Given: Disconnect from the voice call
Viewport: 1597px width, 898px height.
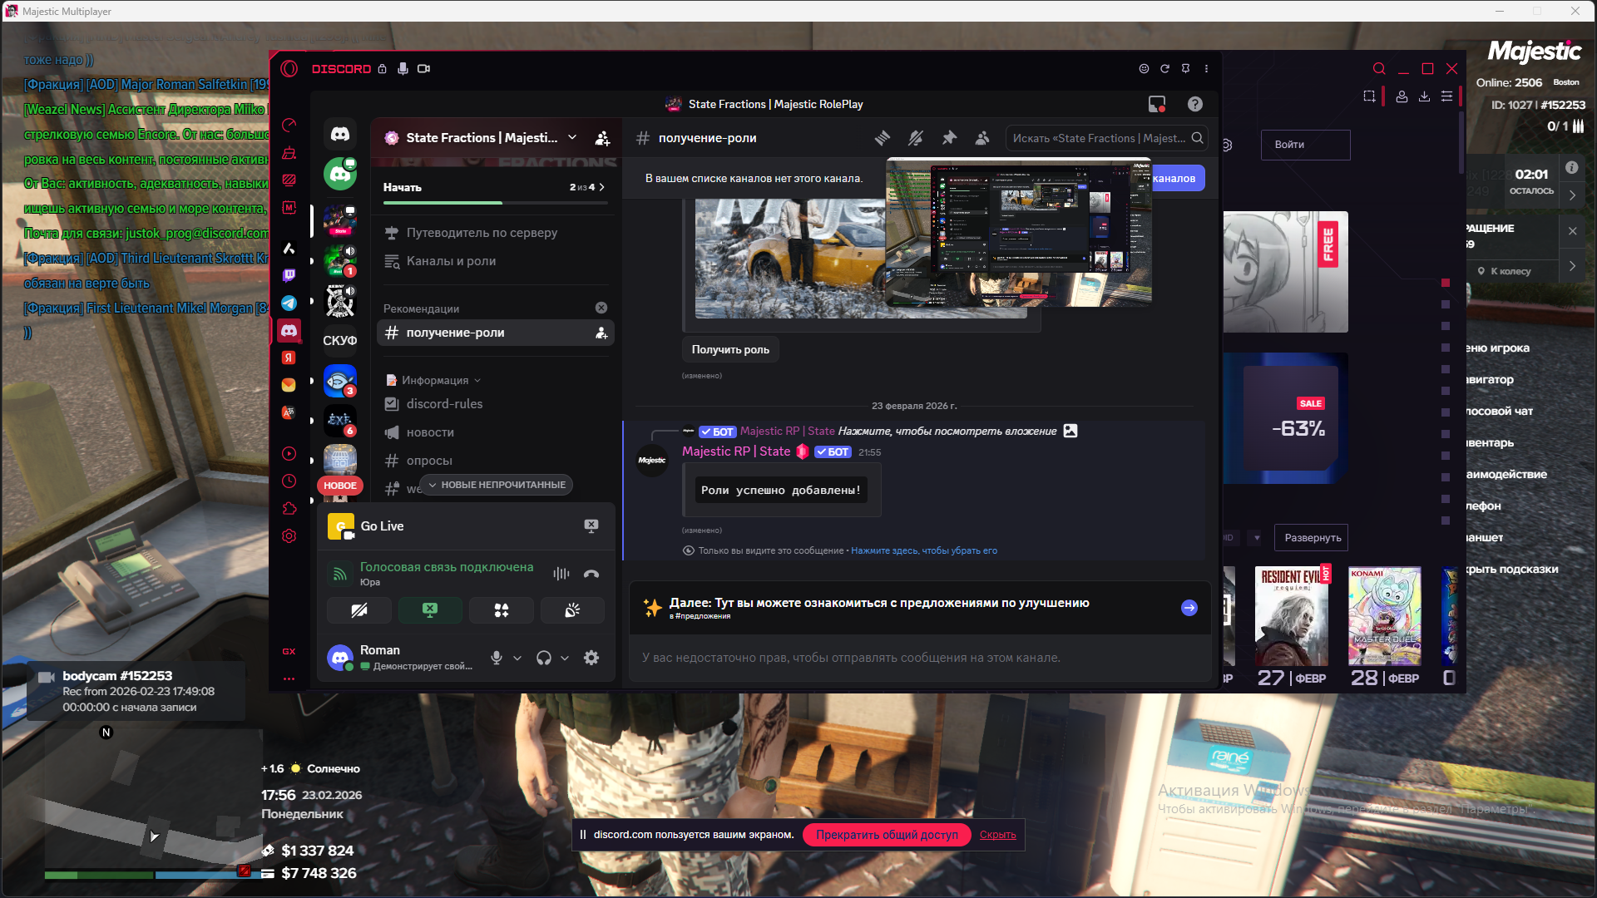Looking at the screenshot, I should [591, 574].
